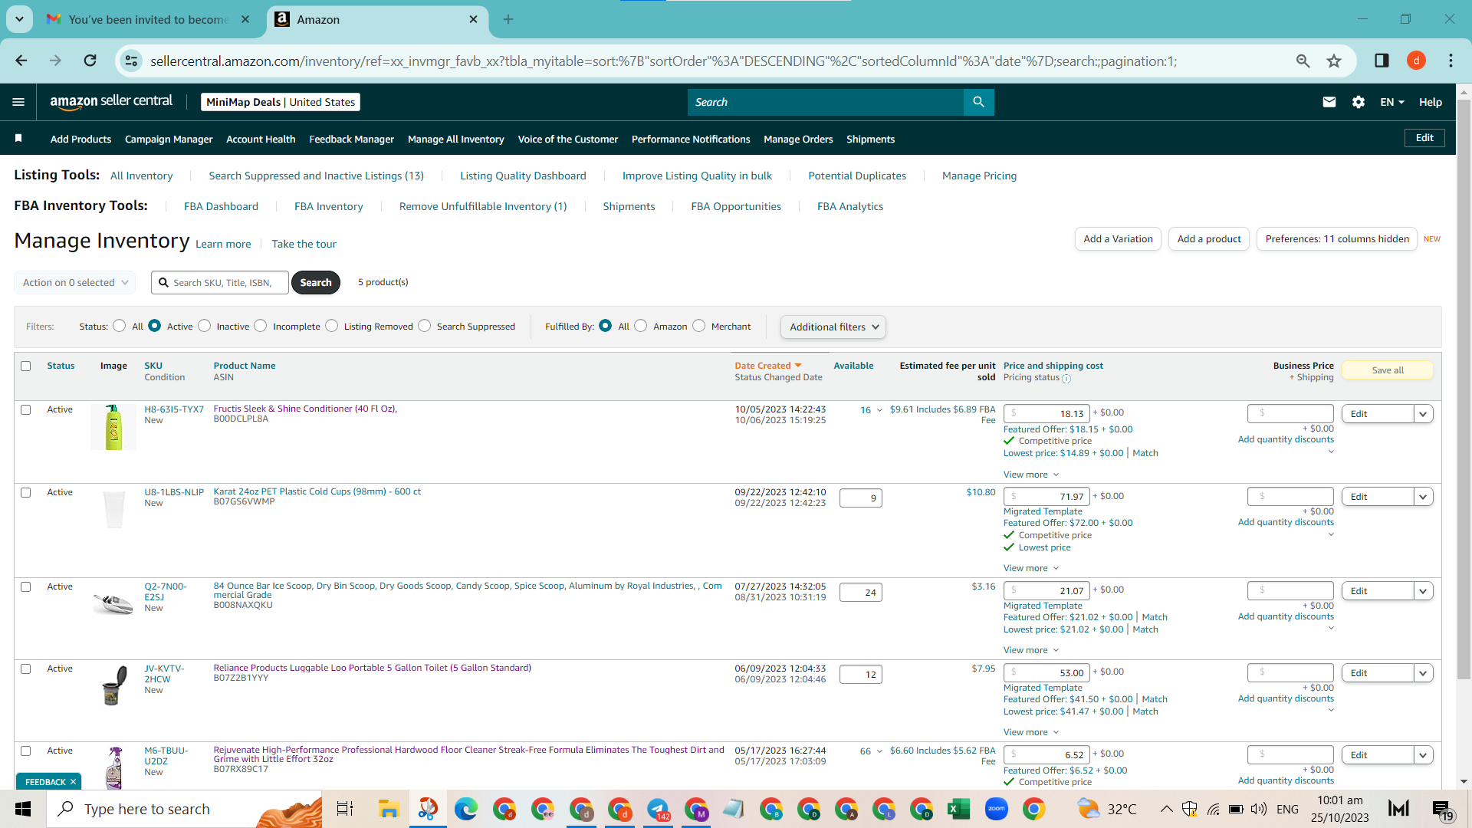Check the Fructis Sleek & Shine Conditioner row
Screen dimensions: 1472x828
pos(26,409)
